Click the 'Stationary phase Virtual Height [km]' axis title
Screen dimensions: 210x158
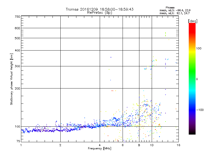11,79
